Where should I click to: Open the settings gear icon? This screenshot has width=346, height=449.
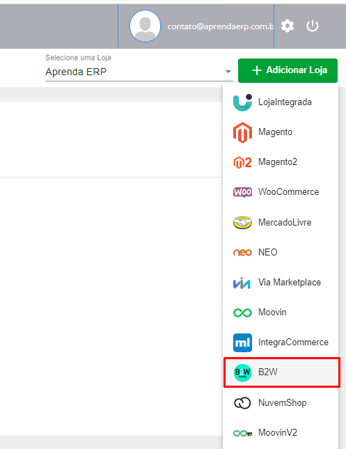[x=288, y=26]
